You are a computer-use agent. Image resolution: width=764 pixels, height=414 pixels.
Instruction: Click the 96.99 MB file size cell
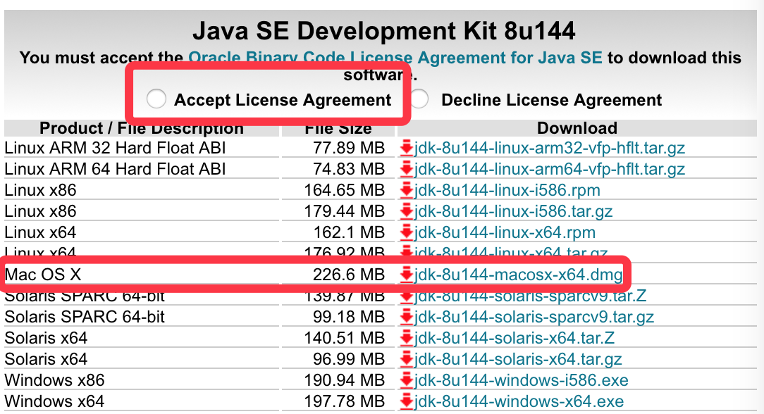pos(349,359)
